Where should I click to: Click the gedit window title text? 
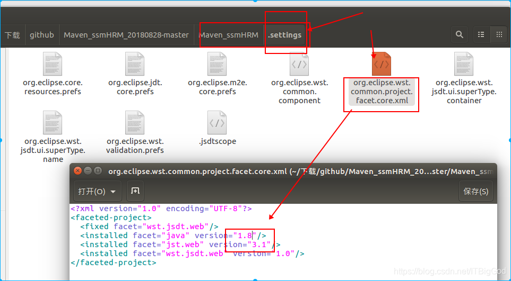click(x=300, y=171)
